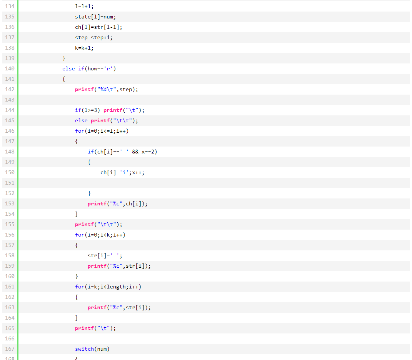Screen dimensions: 412x360
Task: Click line number 148
Action: click(x=10, y=152)
